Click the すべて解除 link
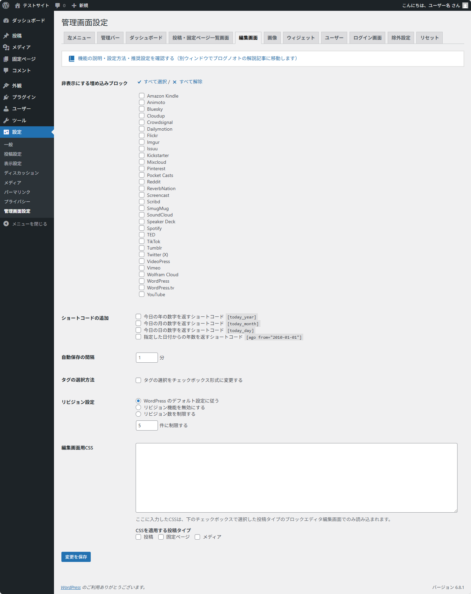This screenshot has width=471, height=594. 191,82
